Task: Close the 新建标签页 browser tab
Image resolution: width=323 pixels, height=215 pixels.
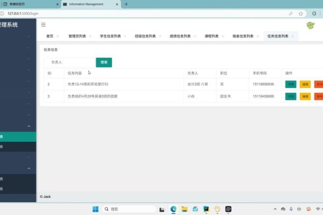Action: (58, 4)
